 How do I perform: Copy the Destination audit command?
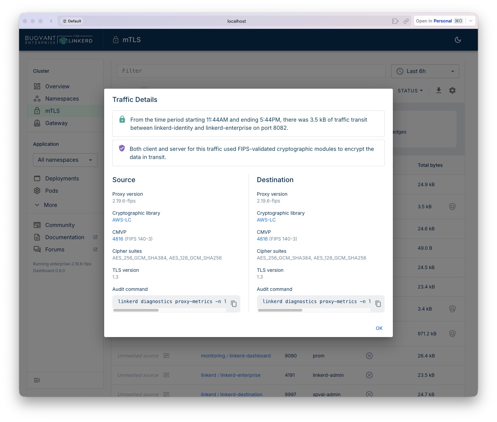coord(378,304)
